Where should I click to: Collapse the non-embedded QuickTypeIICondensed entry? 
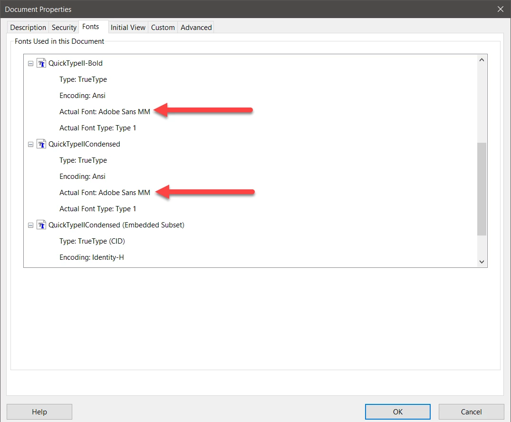pos(30,145)
